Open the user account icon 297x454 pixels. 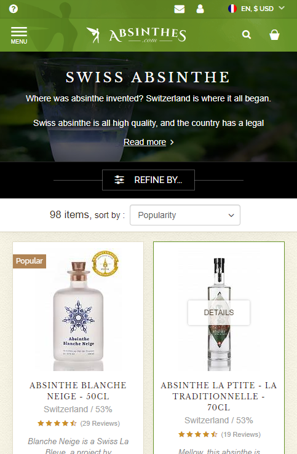200,9
